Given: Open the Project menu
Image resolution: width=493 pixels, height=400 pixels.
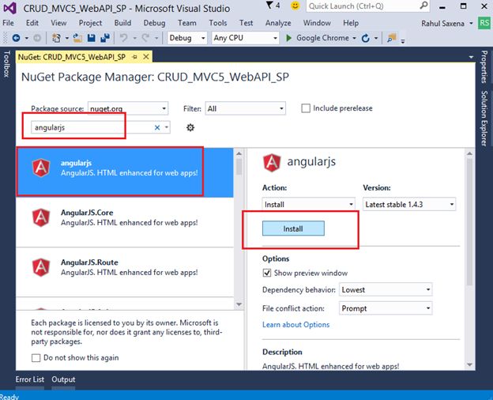Looking at the screenshot, I should point(90,23).
